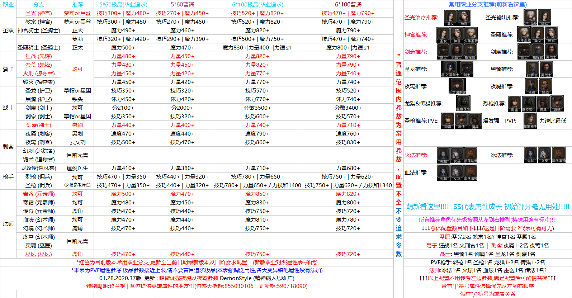
Task: Click 少年圣职 portrait in 圣光输出推荐 row
Action: point(530,18)
